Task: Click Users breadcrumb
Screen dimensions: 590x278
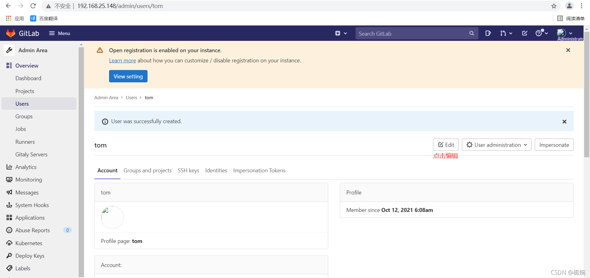Action: (x=132, y=98)
